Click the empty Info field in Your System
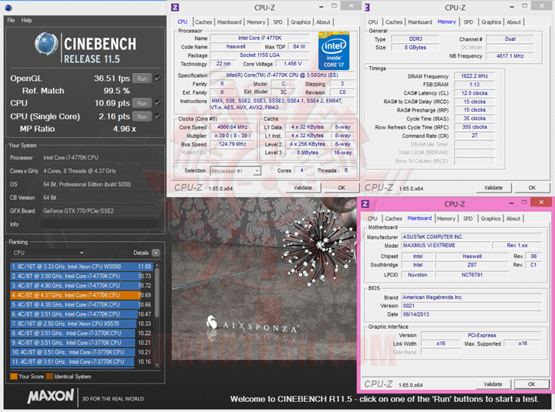The image size is (555, 412). [x=100, y=224]
